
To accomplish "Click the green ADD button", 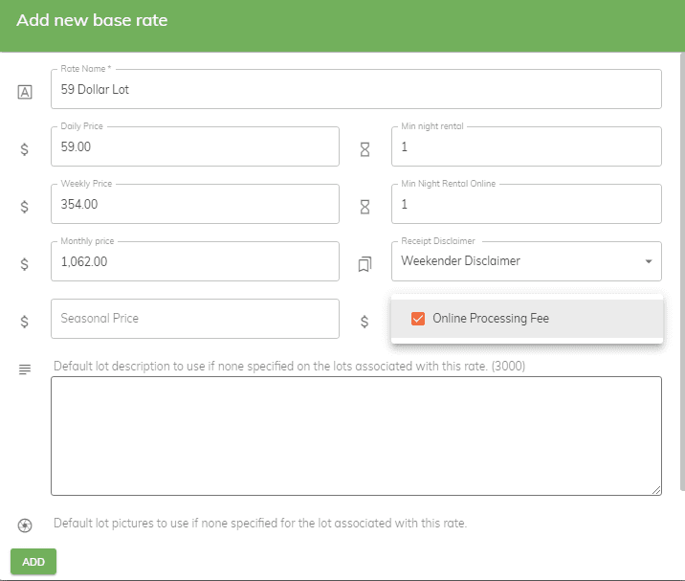I will 33,561.
